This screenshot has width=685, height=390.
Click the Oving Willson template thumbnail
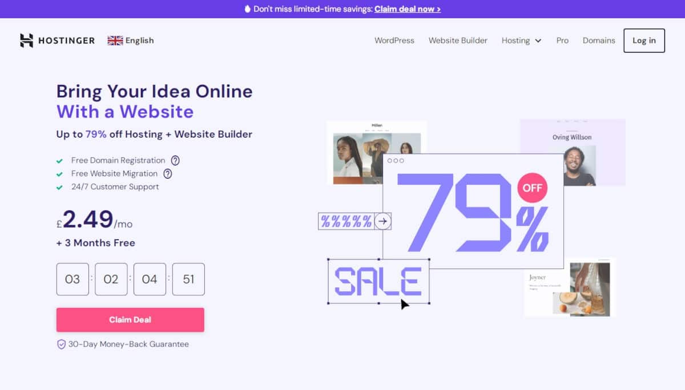[573, 152]
